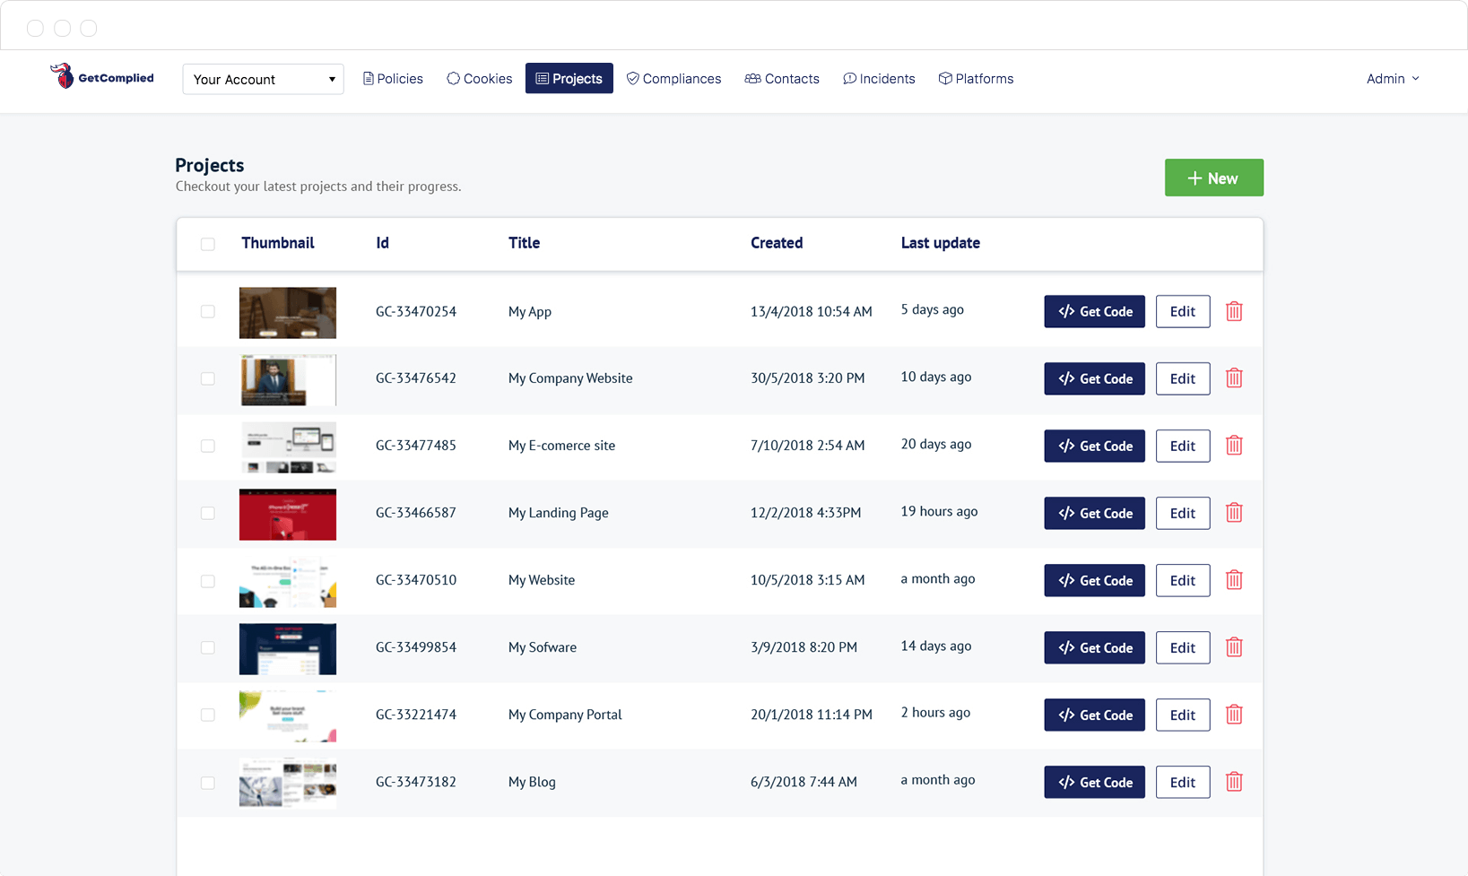Open the My Landing Page red thumbnail
1468x876 pixels.
click(288, 514)
